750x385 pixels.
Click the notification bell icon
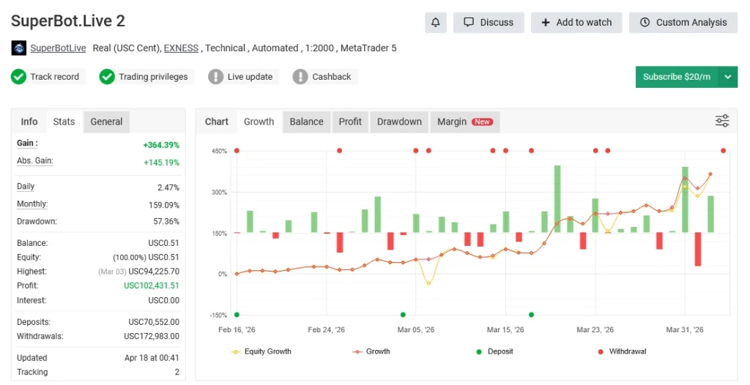pyautogui.click(x=435, y=23)
